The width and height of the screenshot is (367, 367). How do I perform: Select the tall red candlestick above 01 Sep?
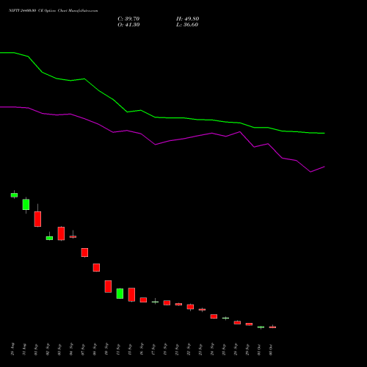(37, 219)
